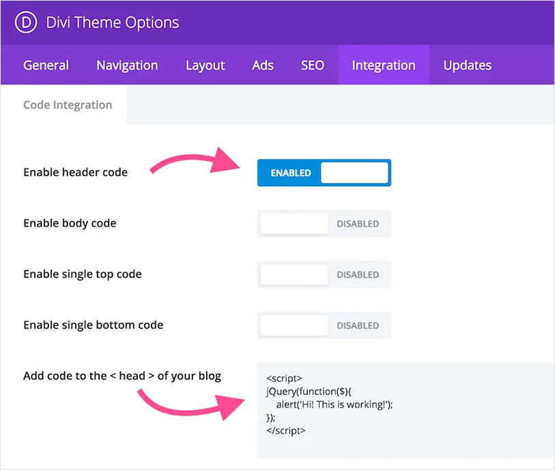
Task: Open the Navigation tab
Action: [x=126, y=65]
